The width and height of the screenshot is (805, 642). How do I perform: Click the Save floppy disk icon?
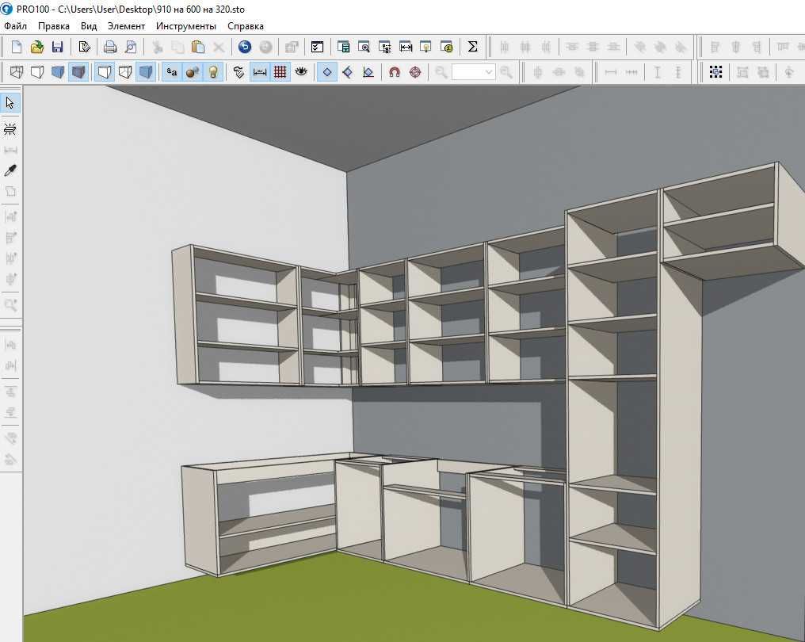[58, 47]
